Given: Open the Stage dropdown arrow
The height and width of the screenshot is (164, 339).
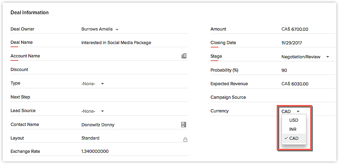Looking at the screenshot, I should pyautogui.click(x=328, y=57).
